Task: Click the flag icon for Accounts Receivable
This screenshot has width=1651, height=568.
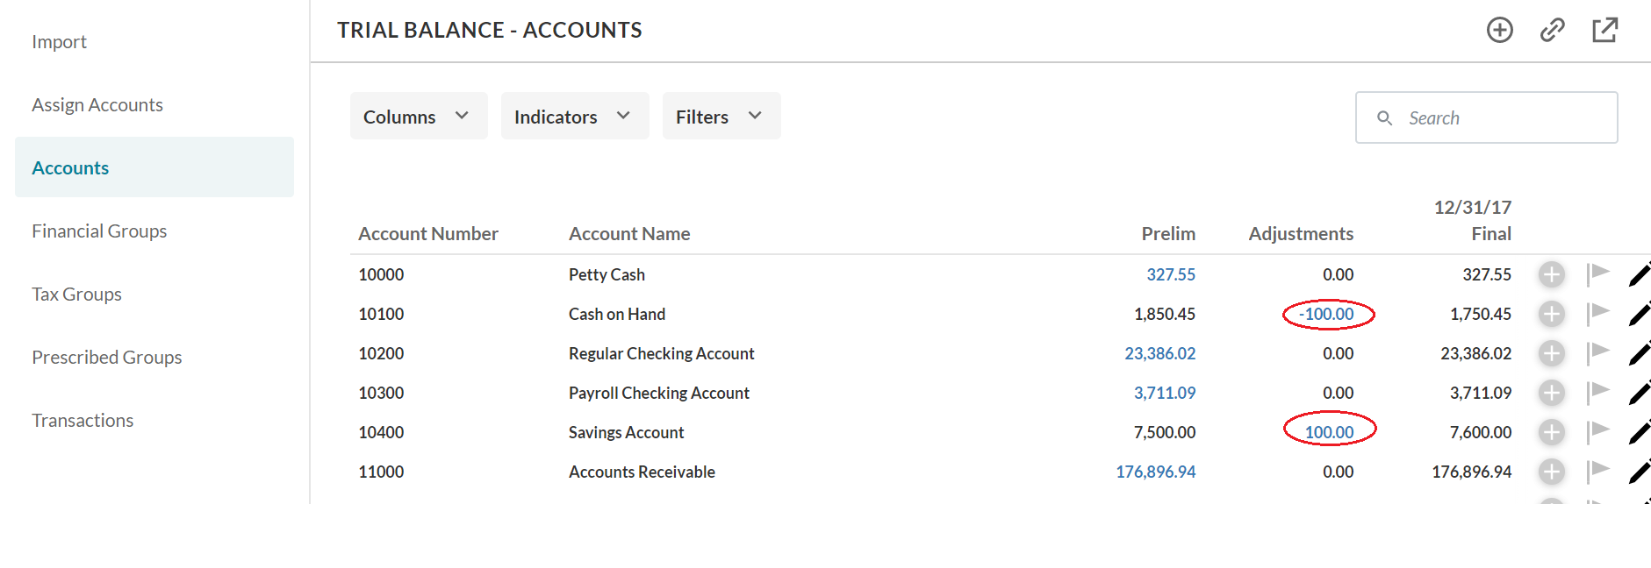Action: click(x=1598, y=472)
